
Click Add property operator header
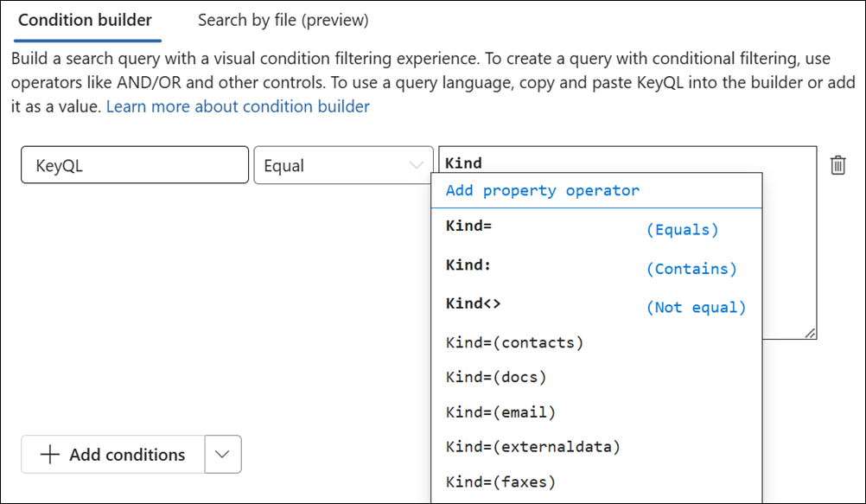543,190
